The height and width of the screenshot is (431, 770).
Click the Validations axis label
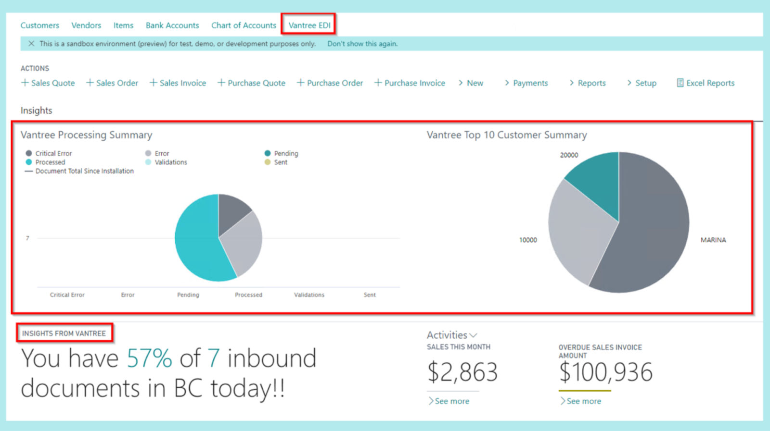tap(309, 295)
